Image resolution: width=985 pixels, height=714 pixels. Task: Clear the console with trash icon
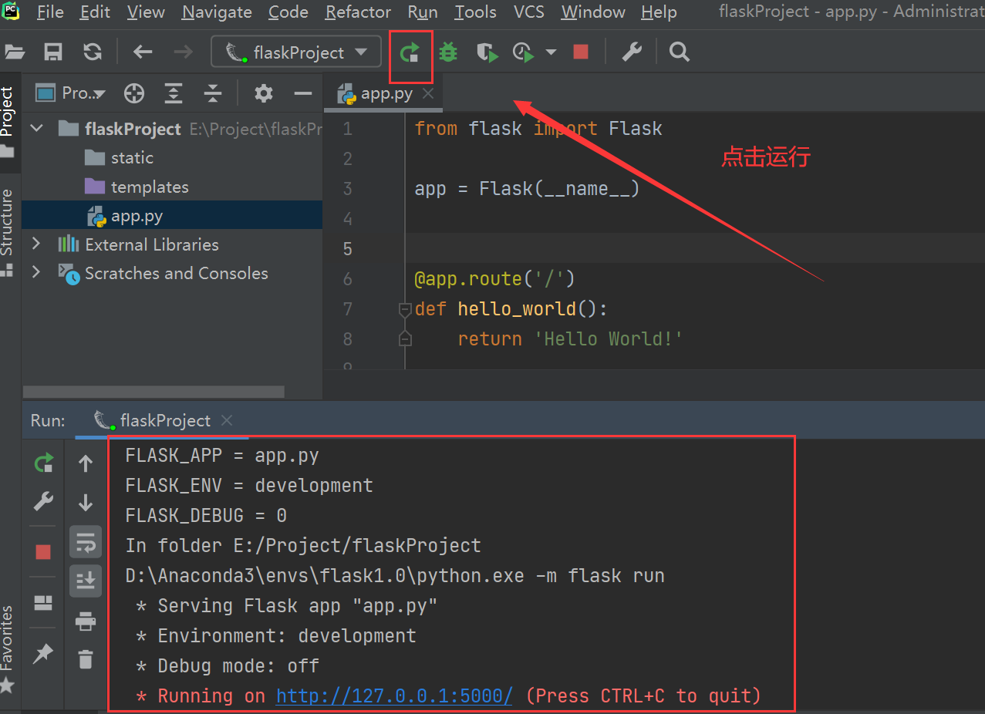coord(86,659)
